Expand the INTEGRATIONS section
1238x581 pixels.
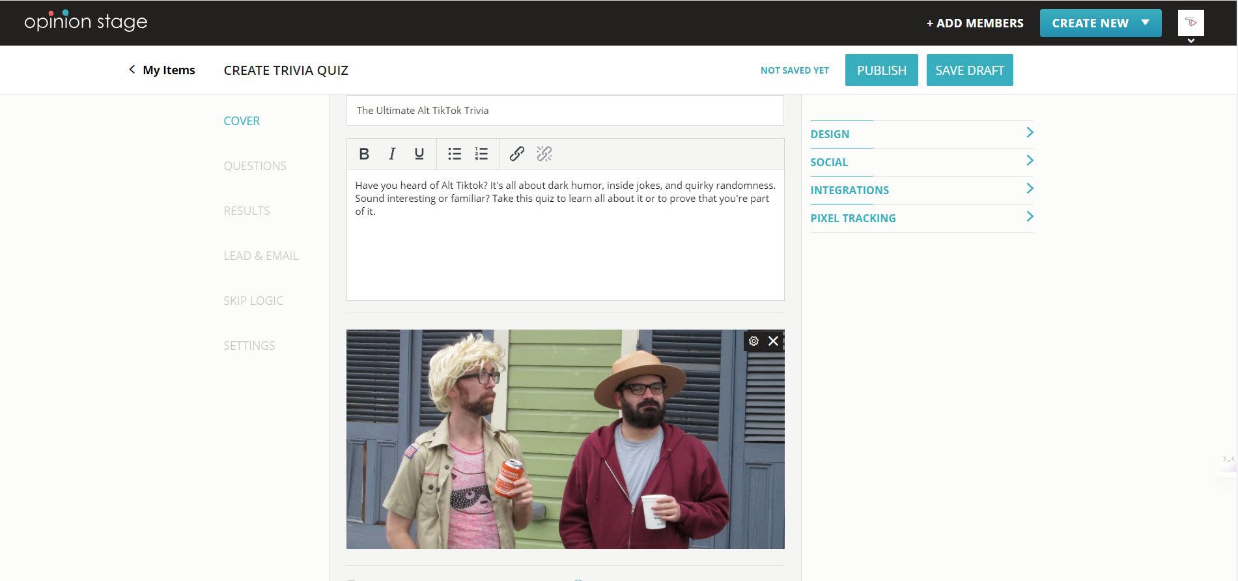tap(921, 190)
